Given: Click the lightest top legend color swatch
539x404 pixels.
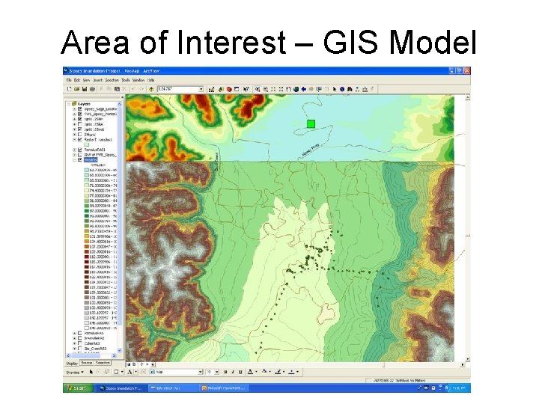Looking at the screenshot, I should [87, 170].
